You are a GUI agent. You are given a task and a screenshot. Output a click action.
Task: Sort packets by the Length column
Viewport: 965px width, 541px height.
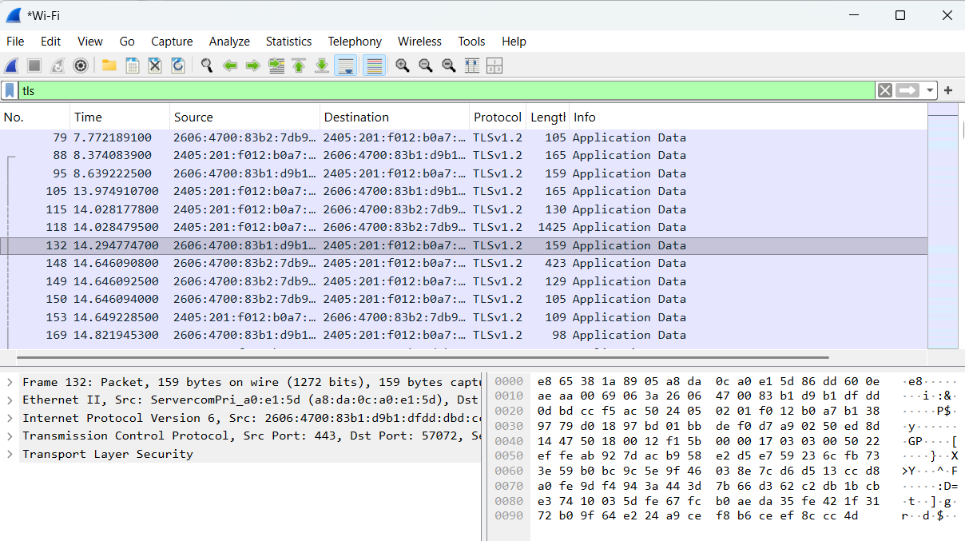[547, 117]
